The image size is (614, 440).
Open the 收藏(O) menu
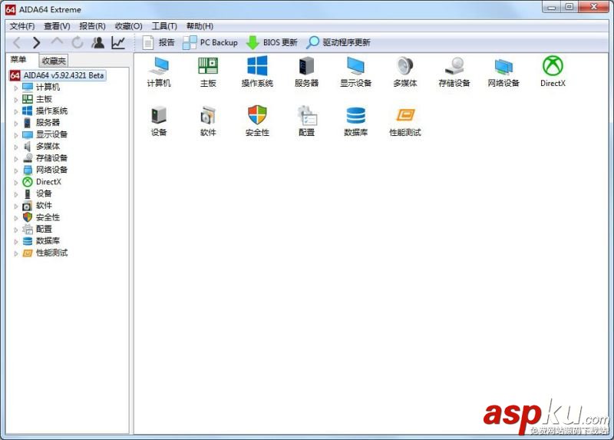point(128,26)
